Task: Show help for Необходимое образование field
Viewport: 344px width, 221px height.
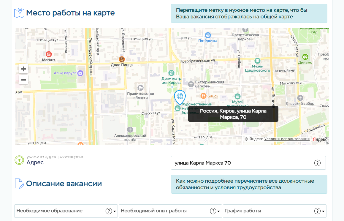Action: (x=109, y=211)
